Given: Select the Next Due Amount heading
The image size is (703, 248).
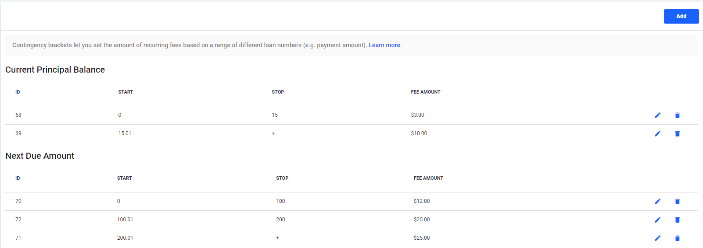Looking at the screenshot, I should tap(39, 156).
